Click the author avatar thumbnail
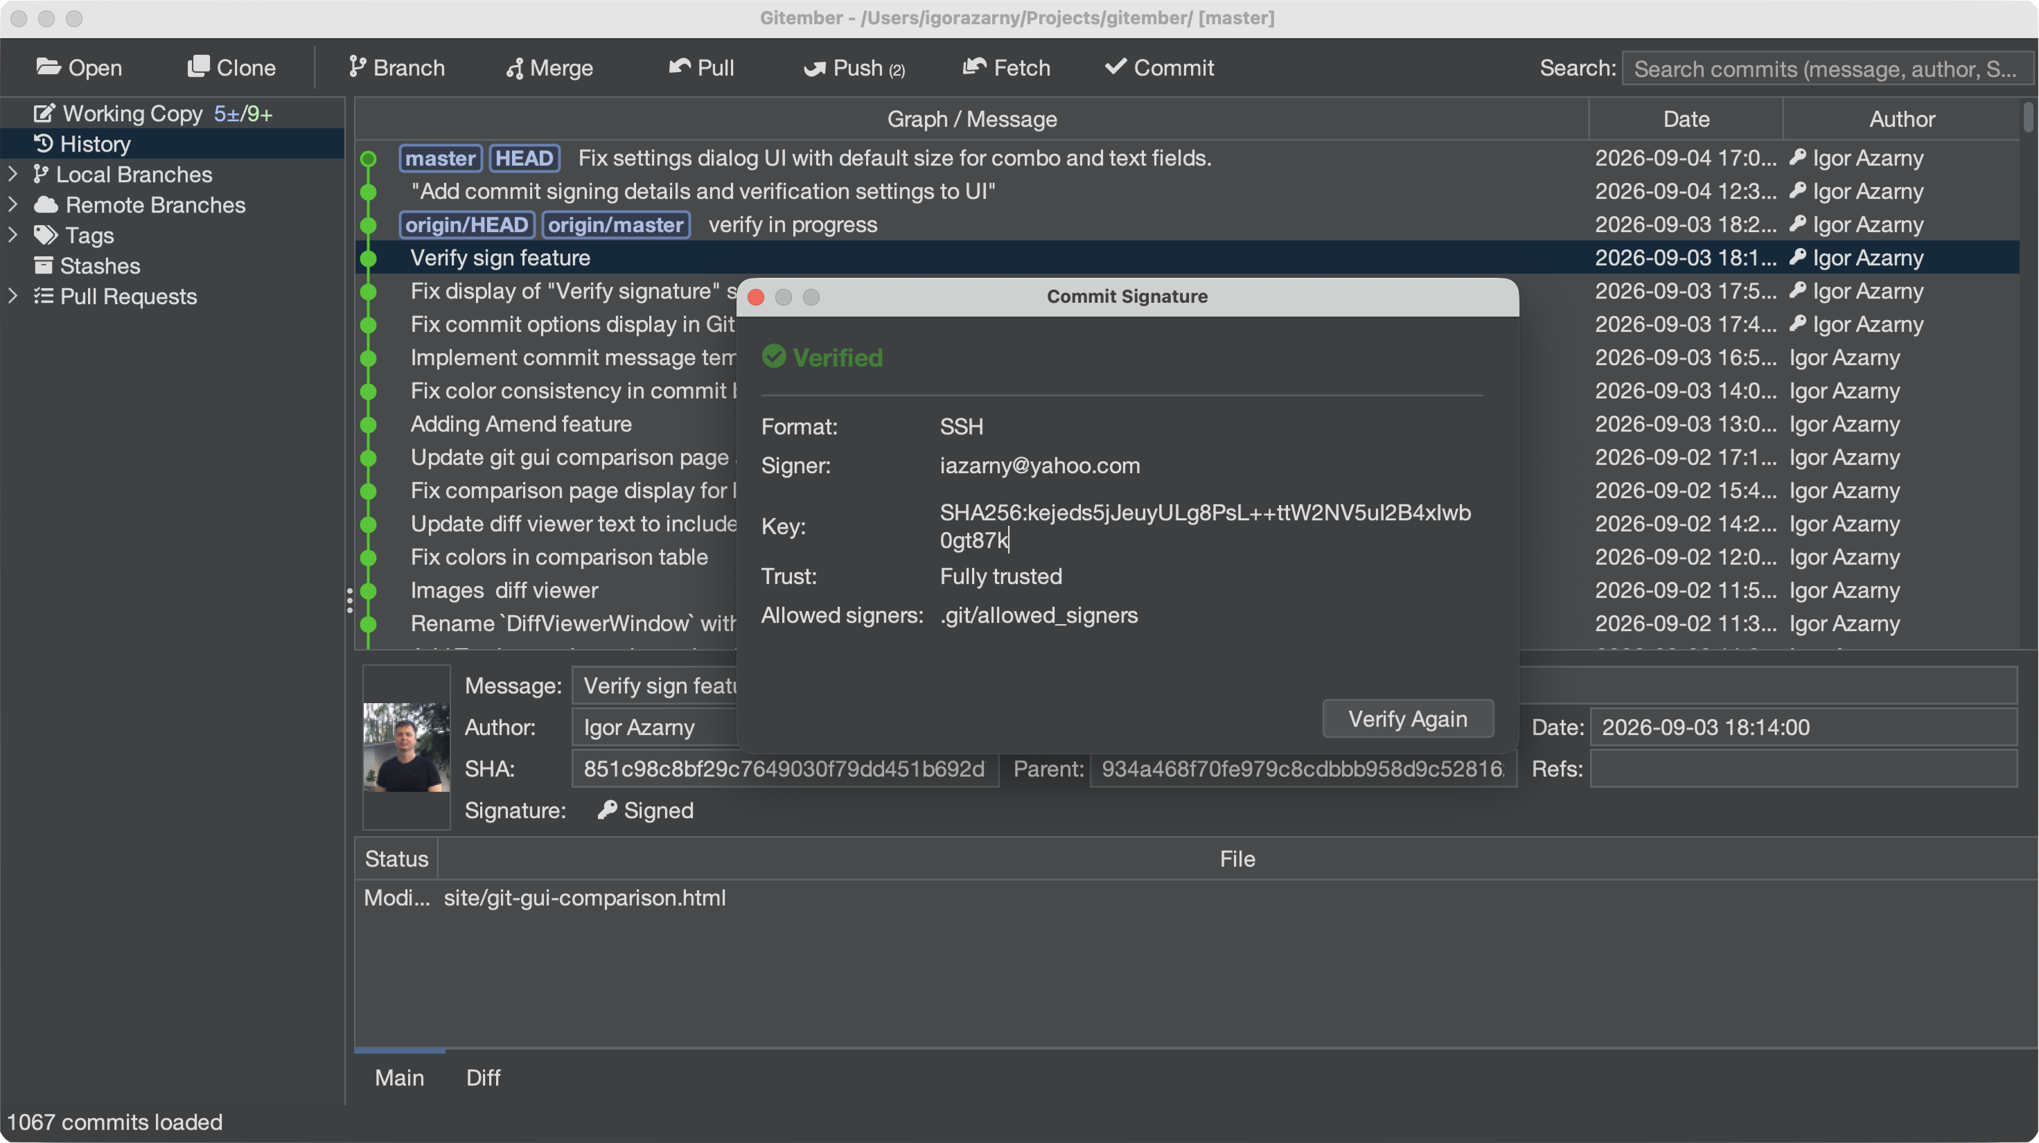Viewport: 2039px width, 1143px height. [x=406, y=747]
